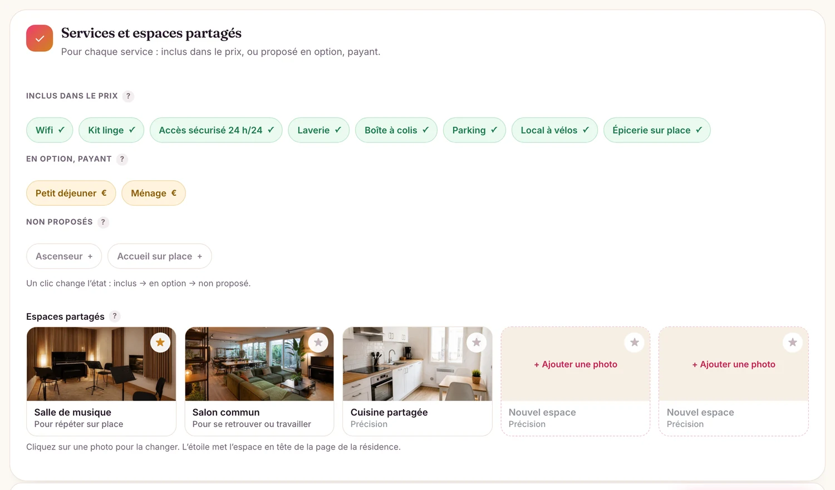Viewport: 835px width, 490px height.
Task: Star the Salon commun space
Action: 318,343
